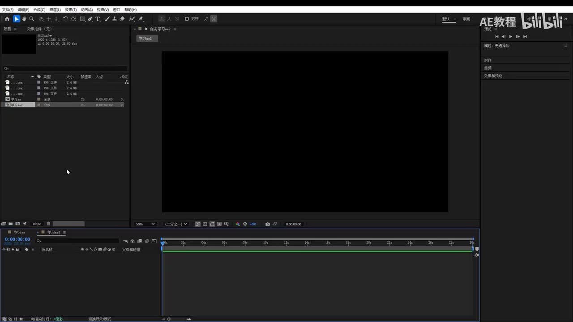Open the Project panel menu icon
This screenshot has height=322, width=573.
pos(15,29)
